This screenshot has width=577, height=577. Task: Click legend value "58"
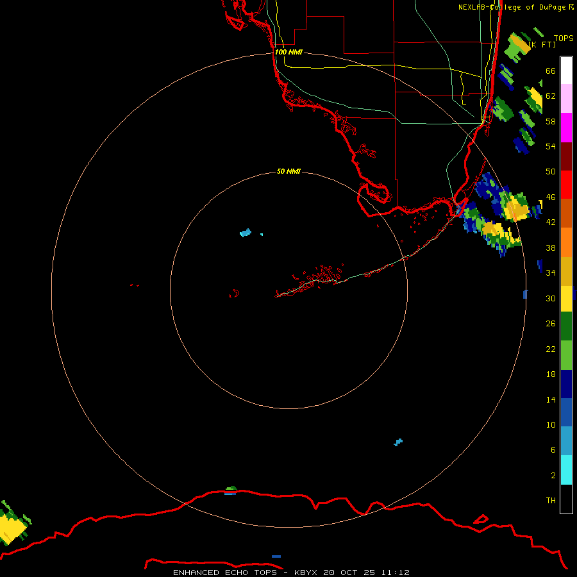click(x=551, y=121)
